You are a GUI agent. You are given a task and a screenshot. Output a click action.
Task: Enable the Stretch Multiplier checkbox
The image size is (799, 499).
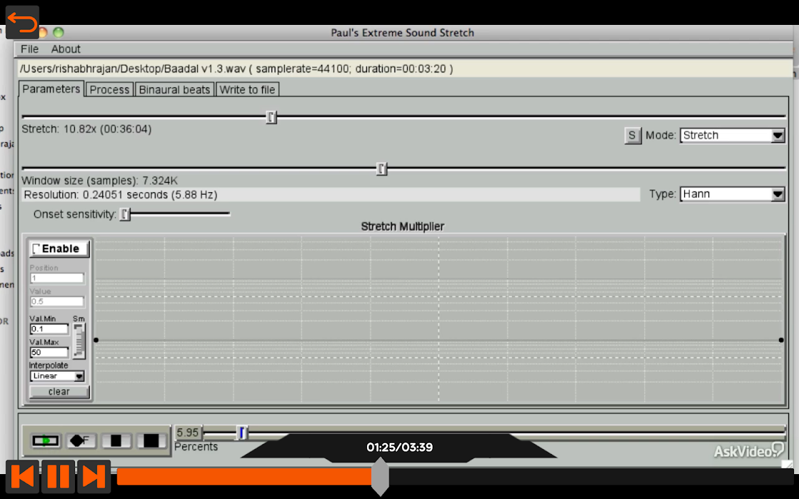click(x=60, y=249)
